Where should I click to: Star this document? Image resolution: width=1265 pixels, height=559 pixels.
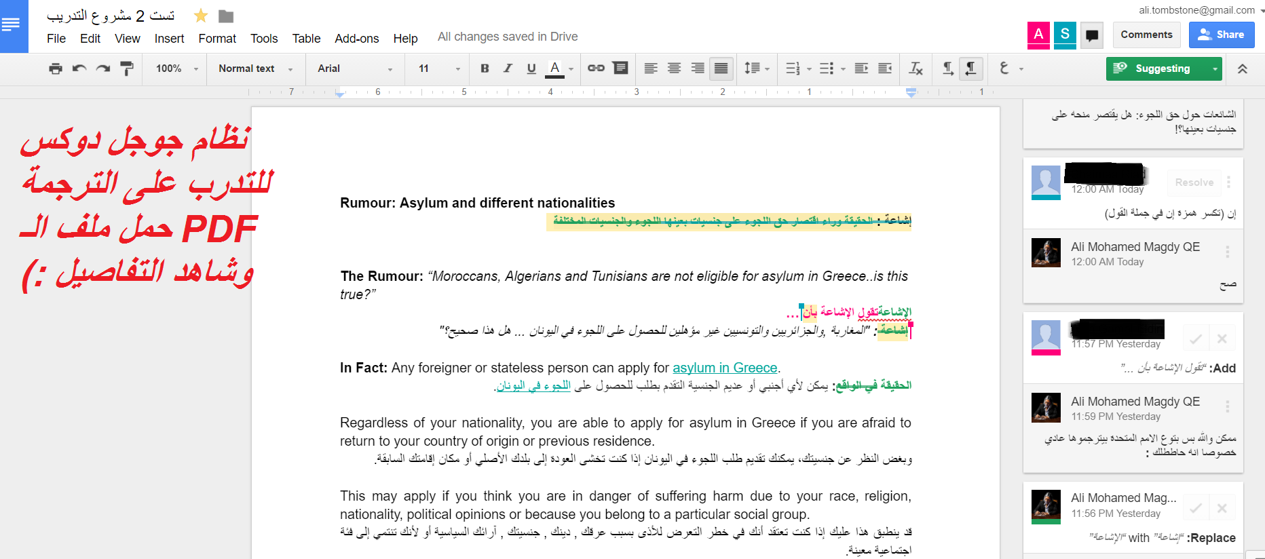point(201,16)
